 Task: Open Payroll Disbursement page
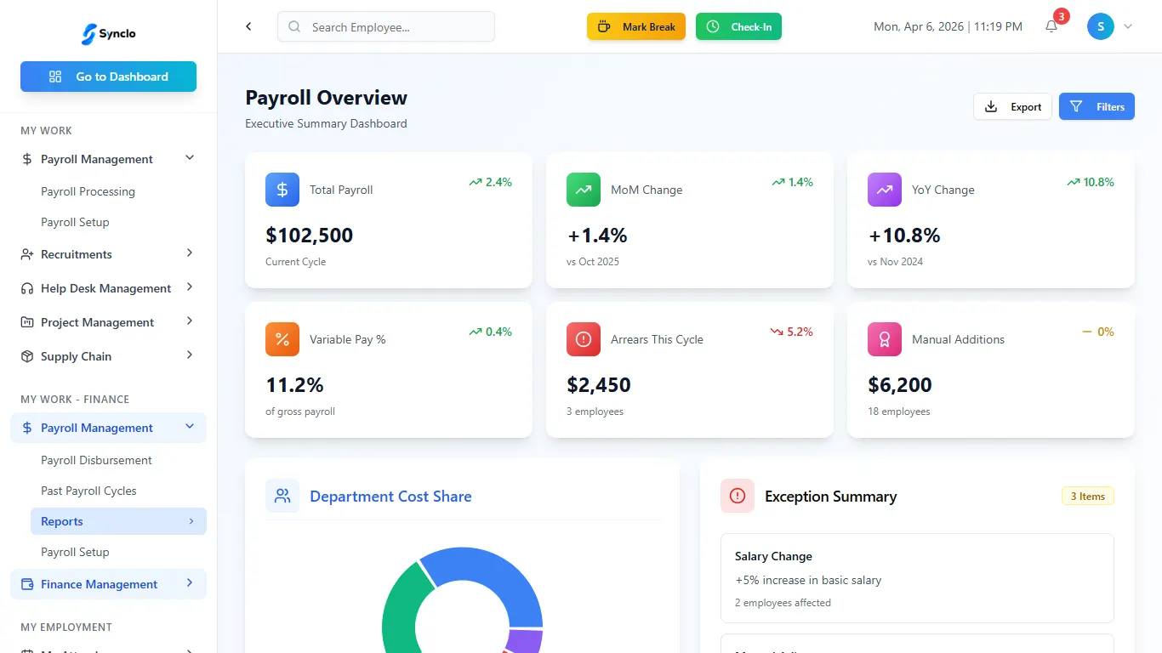point(96,460)
